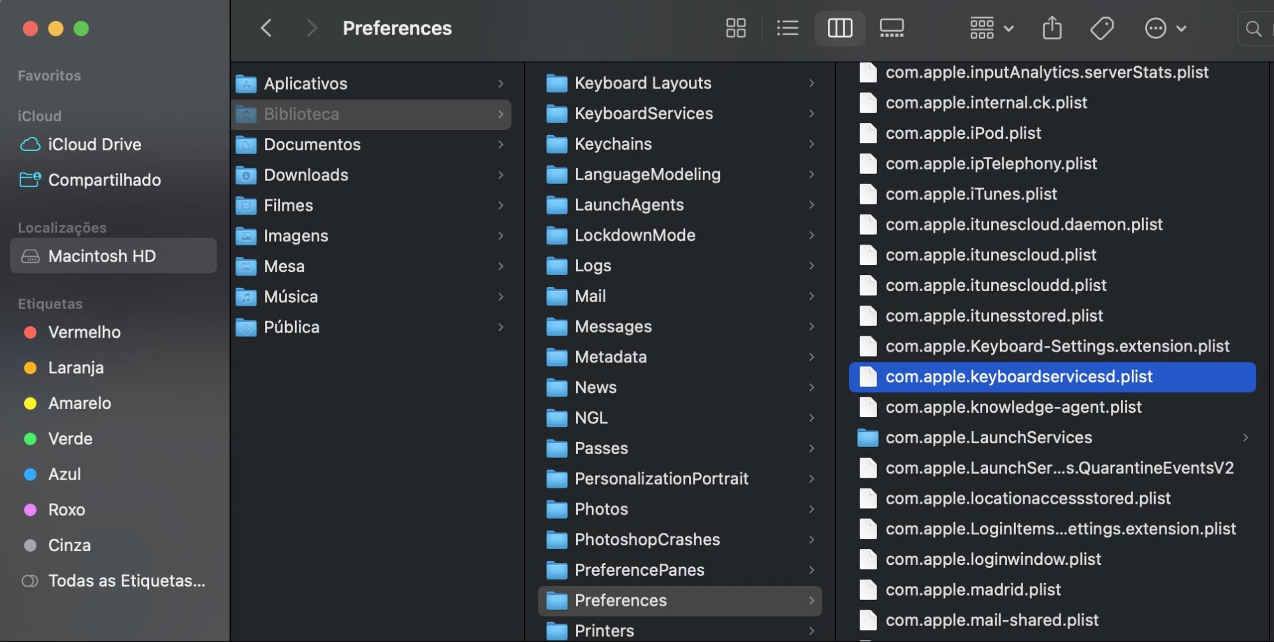1274x642 pixels.
Task: Click the tag (Edit Tags) icon
Action: [1101, 28]
